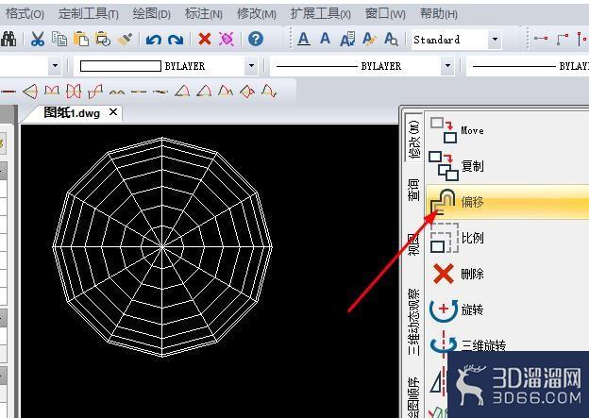Click the A with pencil edit text icon
Screen dimensions: 589x418
[369, 39]
